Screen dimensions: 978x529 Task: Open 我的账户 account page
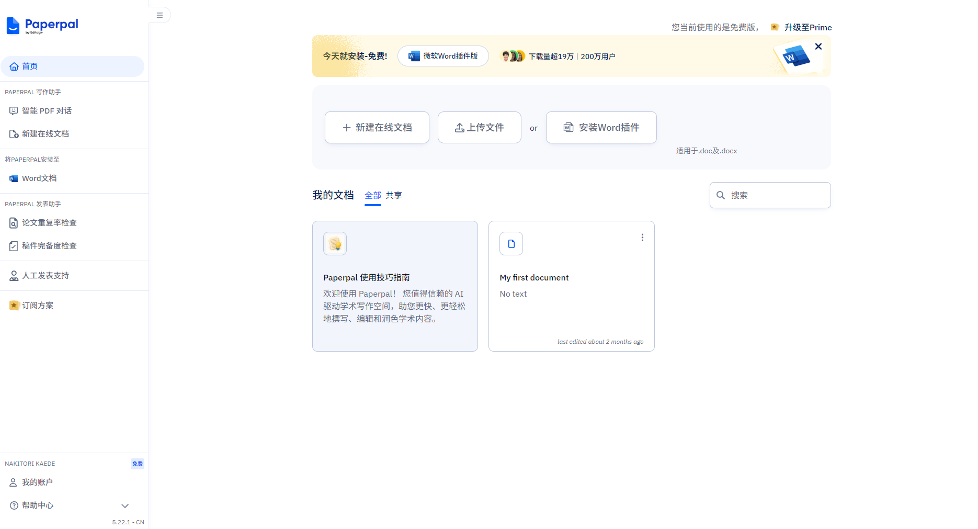(72, 482)
